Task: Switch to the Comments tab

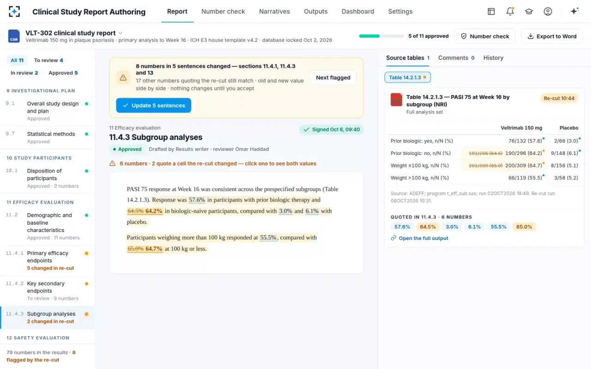Action: click(x=456, y=58)
